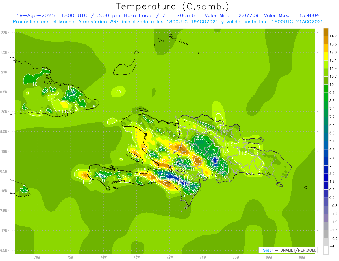This screenshot has width=339, height=261.
Task: Pick the yellow swatch between 12.1 and 12.8
Action: [x=326, y=56]
